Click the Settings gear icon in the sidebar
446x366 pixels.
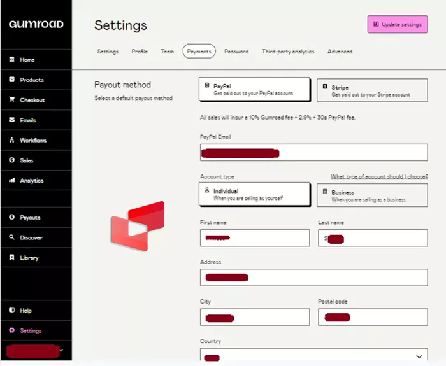11,330
